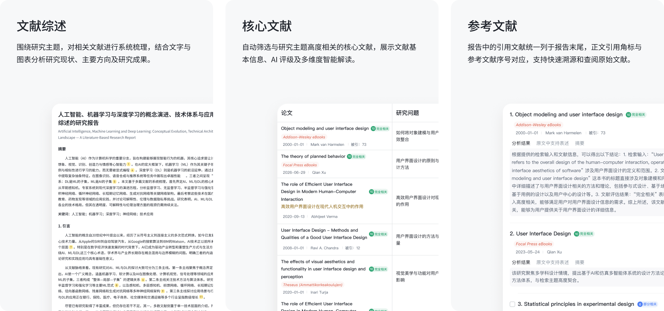Click 完全相关 badge on Object modeling table row
This screenshot has width=664, height=311.
pyautogui.click(x=380, y=129)
